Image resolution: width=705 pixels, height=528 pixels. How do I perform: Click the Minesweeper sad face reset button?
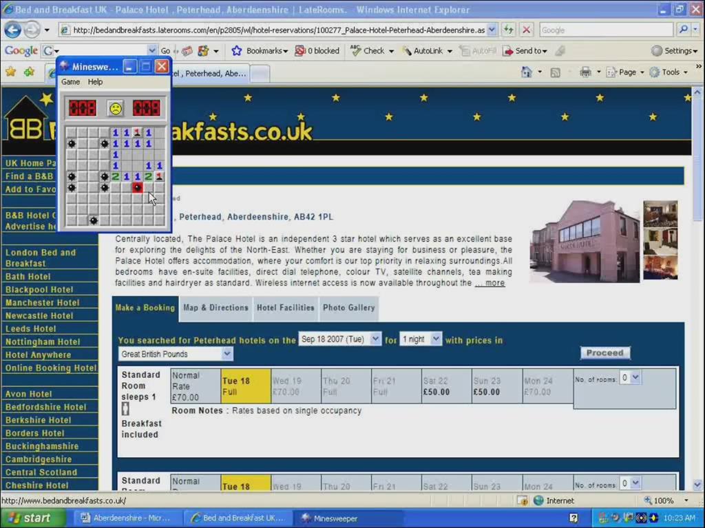click(x=115, y=108)
